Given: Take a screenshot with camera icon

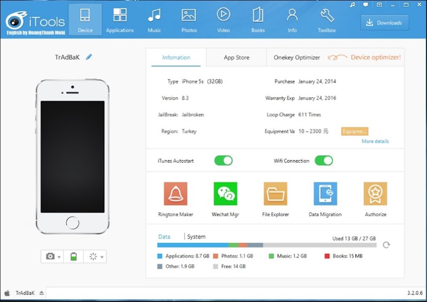Looking at the screenshot, I should coord(50,256).
